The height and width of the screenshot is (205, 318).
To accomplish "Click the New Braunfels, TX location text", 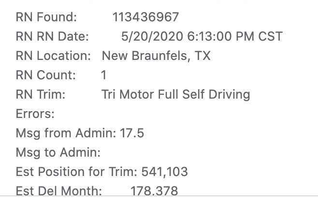I will (x=156, y=56).
